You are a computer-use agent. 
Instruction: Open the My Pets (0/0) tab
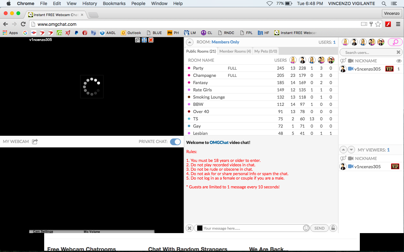click(x=266, y=51)
